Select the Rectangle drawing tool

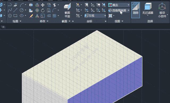(x=15, y=16)
